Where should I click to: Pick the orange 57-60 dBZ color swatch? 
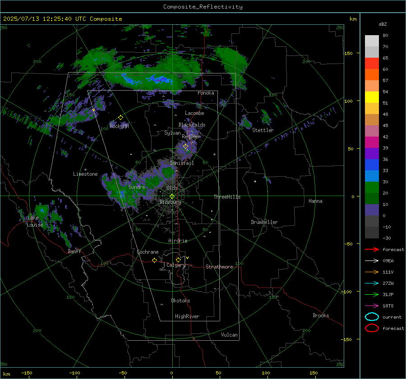click(x=372, y=75)
